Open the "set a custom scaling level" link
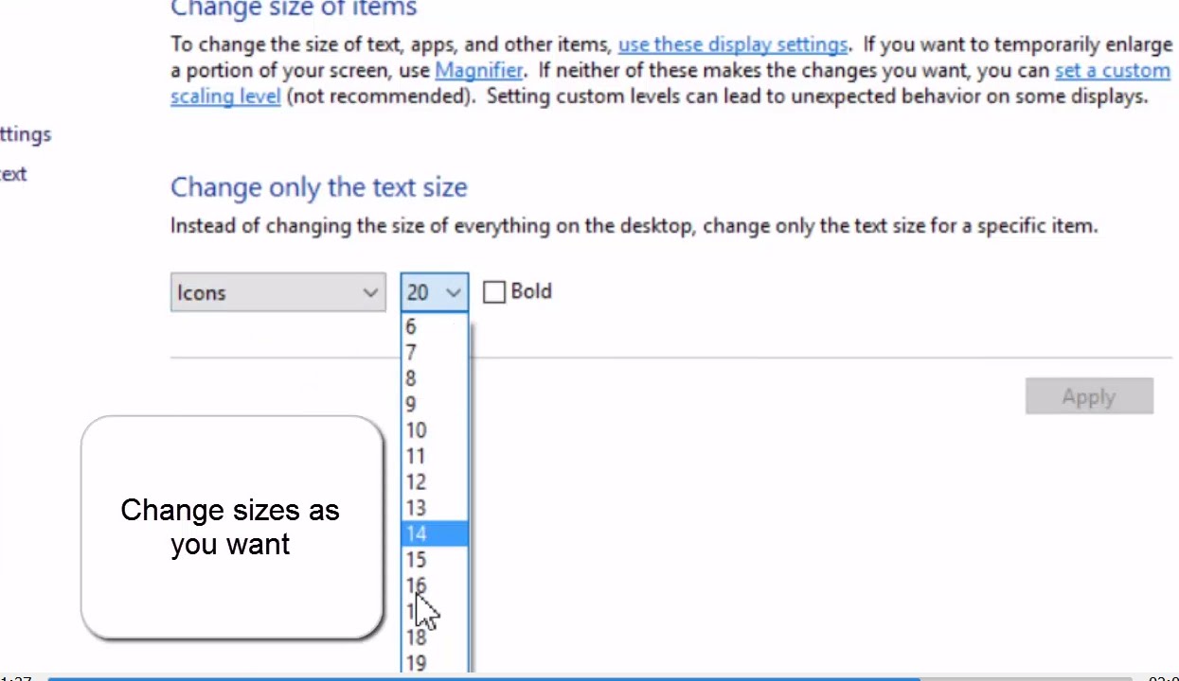 point(1112,70)
